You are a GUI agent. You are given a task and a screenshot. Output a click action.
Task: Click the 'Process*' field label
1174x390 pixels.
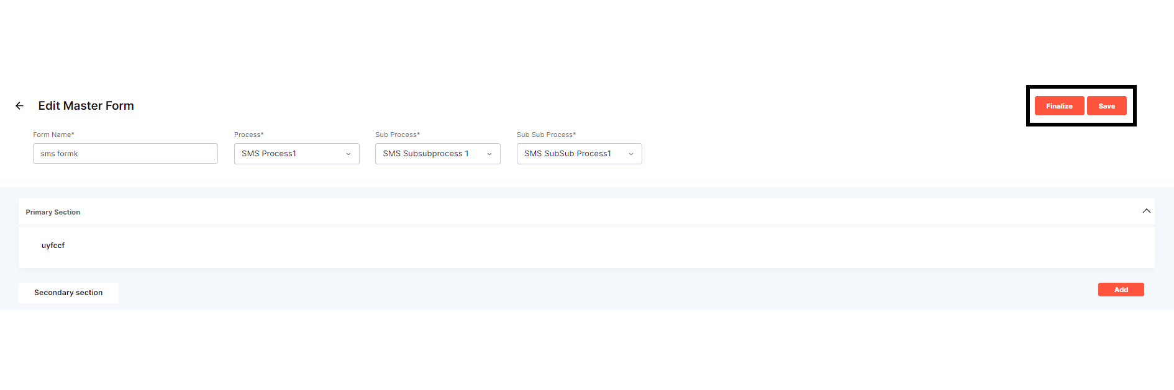coord(248,135)
